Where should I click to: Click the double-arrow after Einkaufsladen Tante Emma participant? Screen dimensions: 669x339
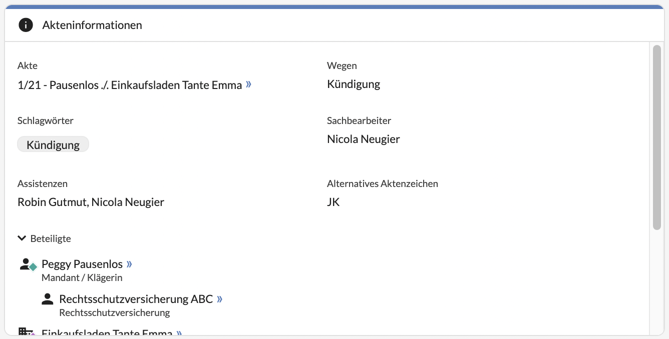(179, 333)
